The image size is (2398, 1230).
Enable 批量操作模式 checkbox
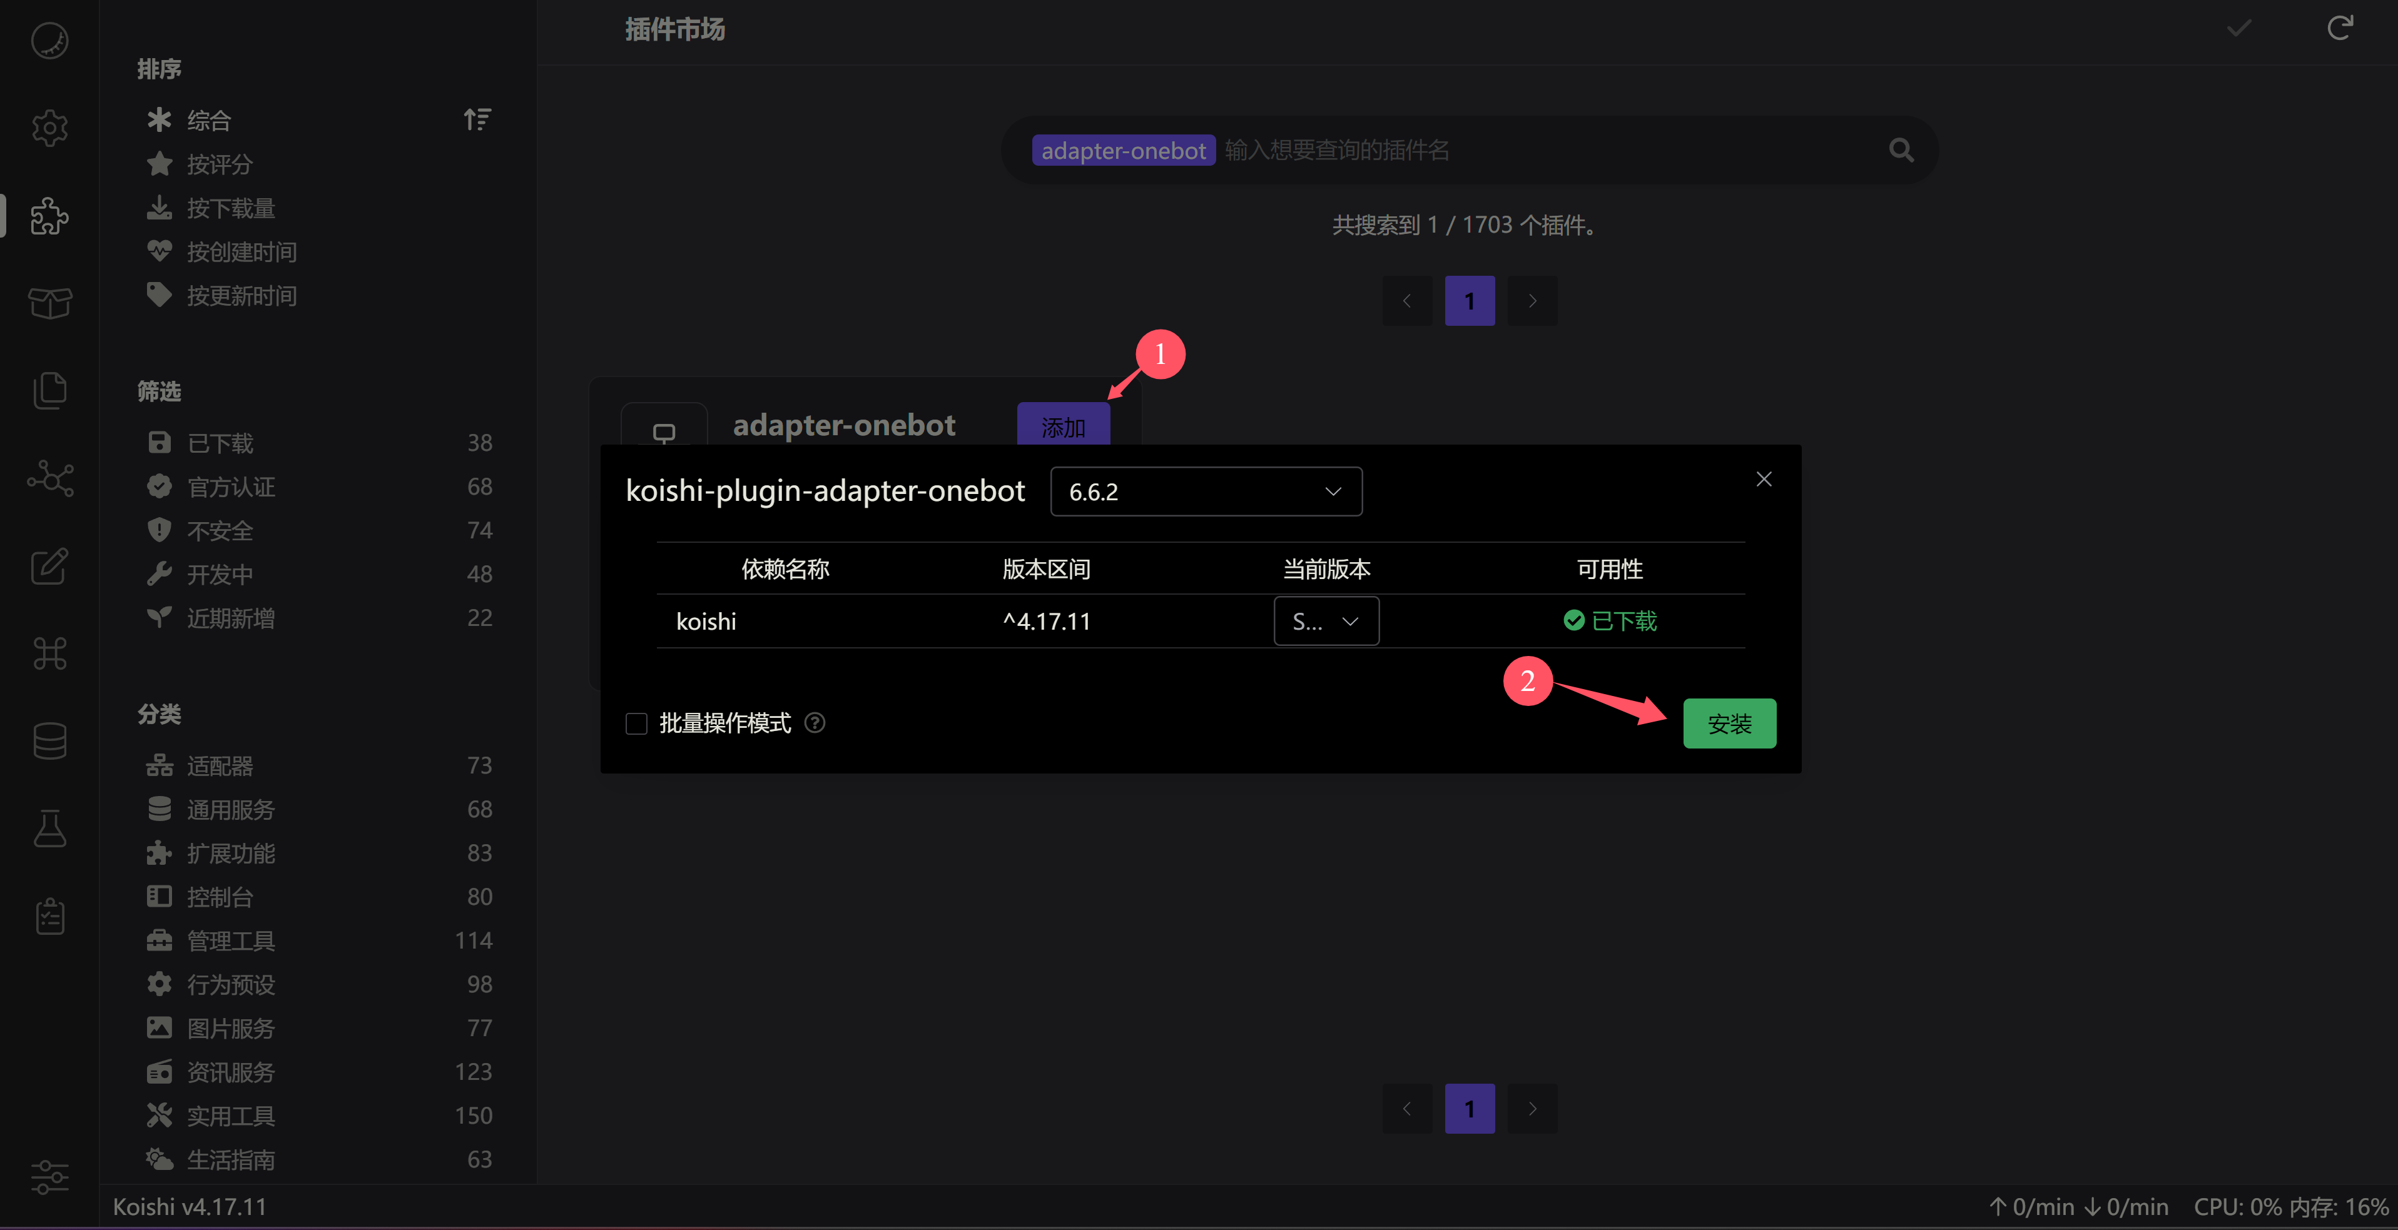[x=636, y=723]
